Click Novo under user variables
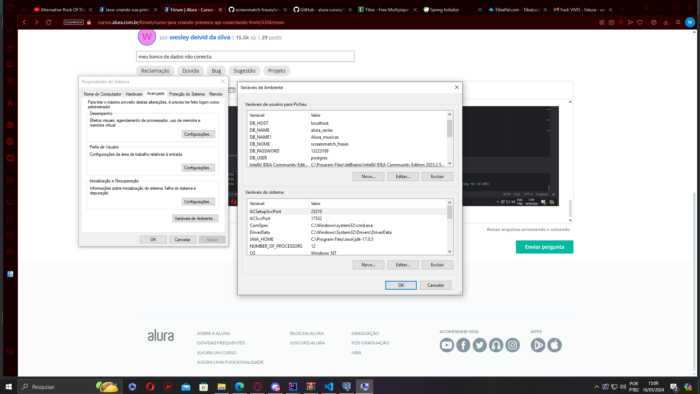The width and height of the screenshot is (700, 394). pos(368,177)
